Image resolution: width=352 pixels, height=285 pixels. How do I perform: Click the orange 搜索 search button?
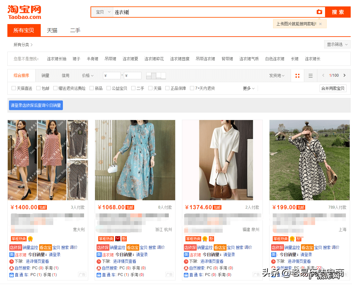point(338,12)
